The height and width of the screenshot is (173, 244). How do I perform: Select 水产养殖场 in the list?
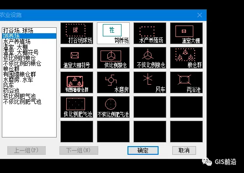(29, 41)
